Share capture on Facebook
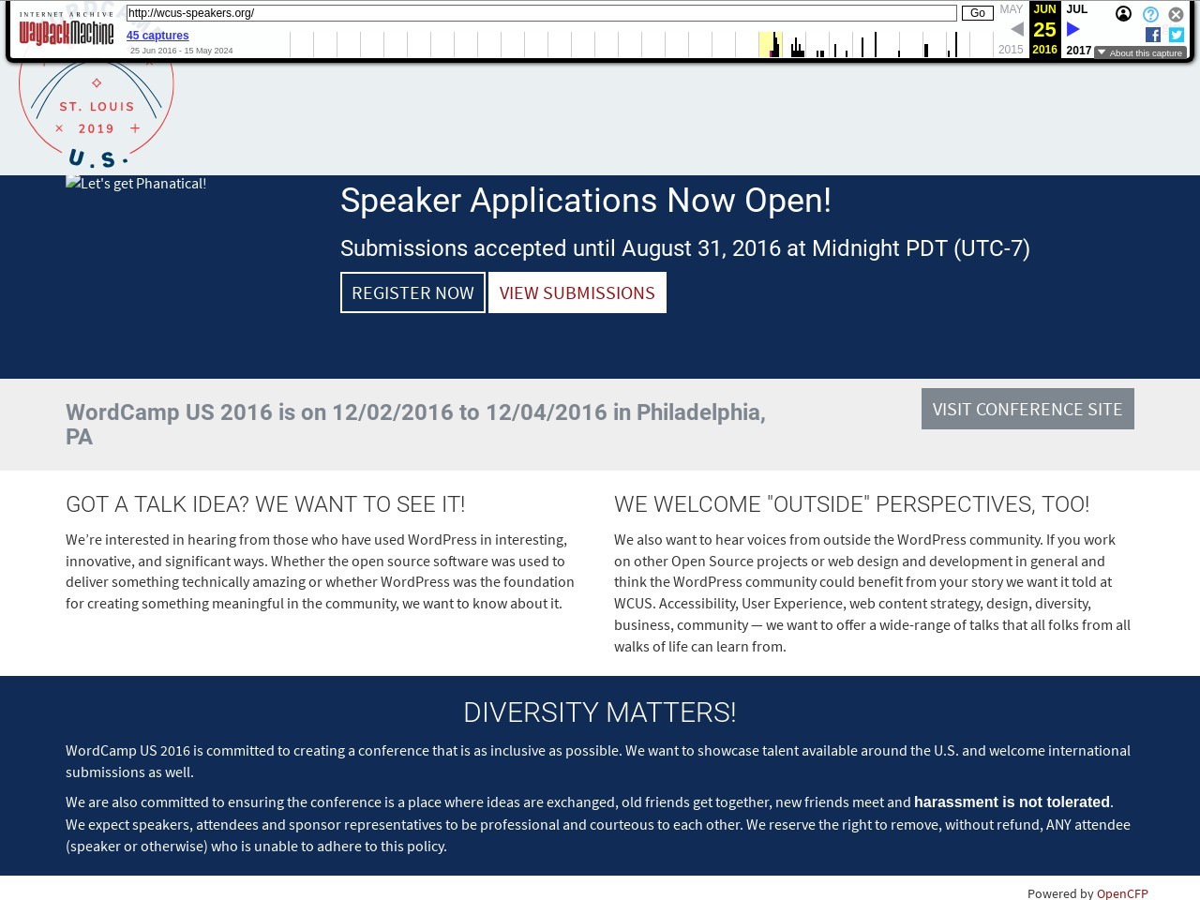The height and width of the screenshot is (900, 1200). click(x=1153, y=35)
